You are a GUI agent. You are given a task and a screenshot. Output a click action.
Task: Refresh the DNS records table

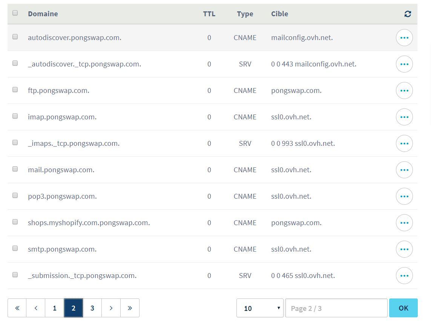click(x=407, y=14)
